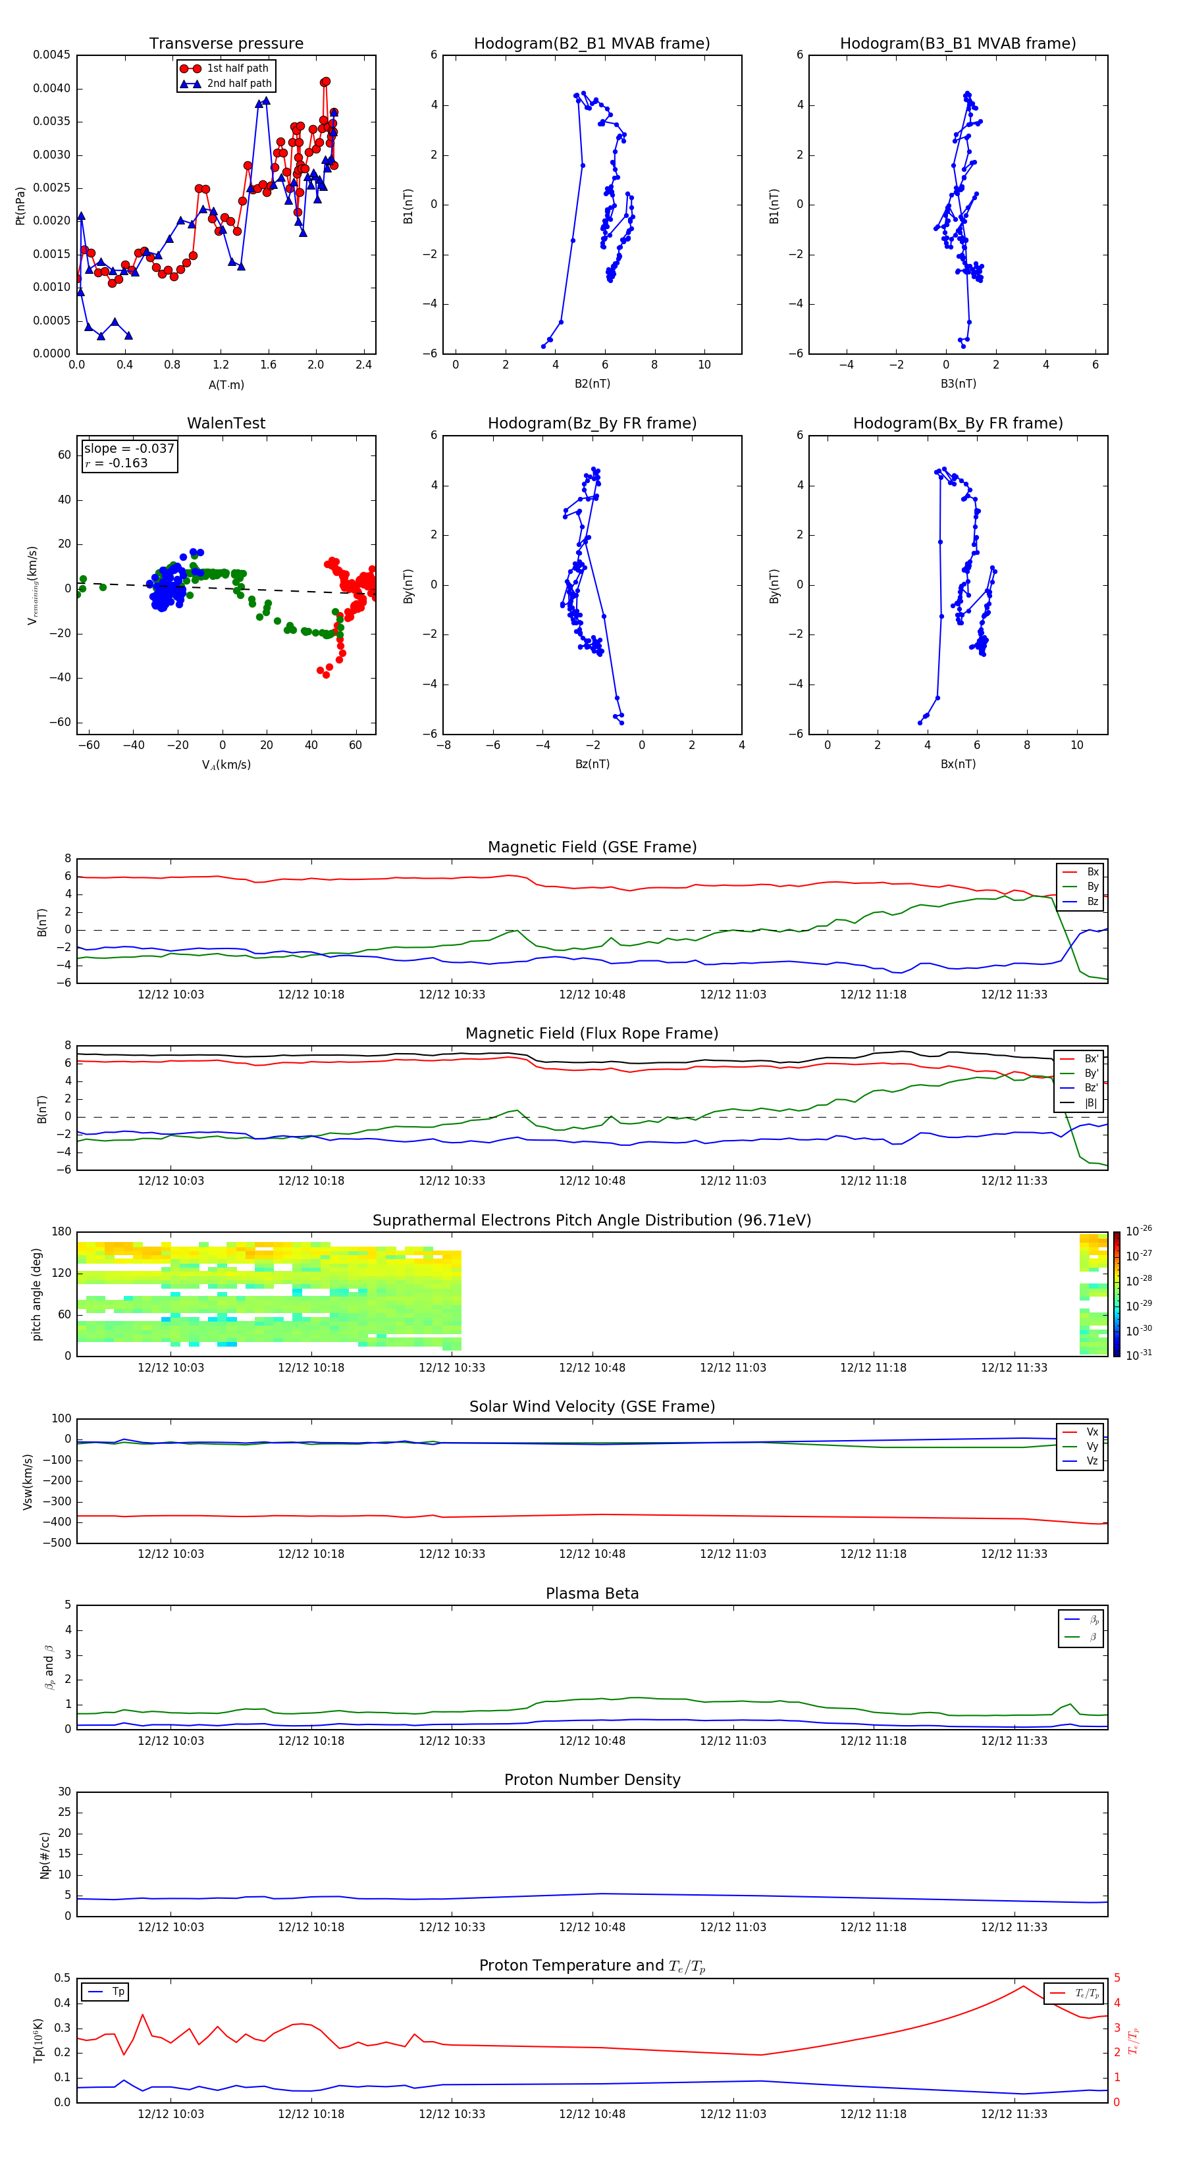
Task: Select the "slope = -0.037" annotation
Action: pos(129,449)
